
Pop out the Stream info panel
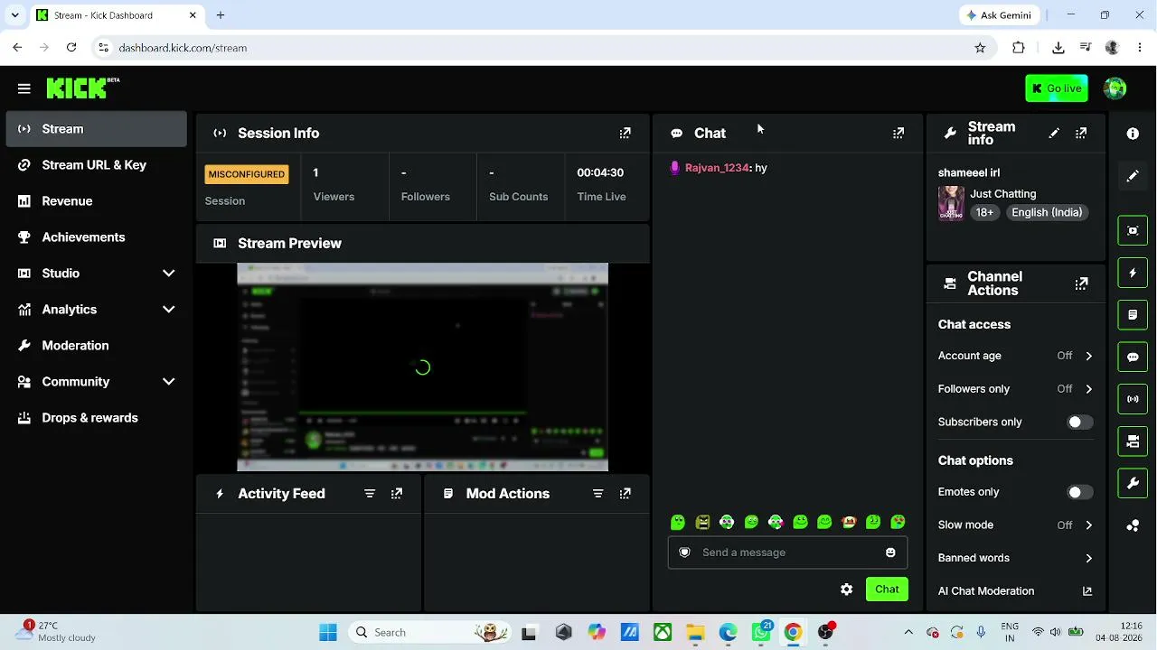click(x=1081, y=133)
